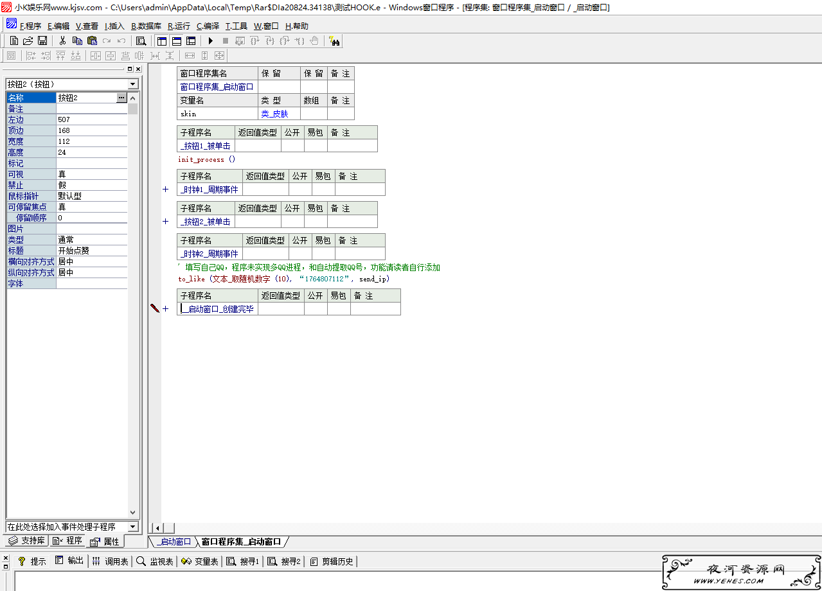Open the V.查看 menu
822x591 pixels.
click(87, 26)
